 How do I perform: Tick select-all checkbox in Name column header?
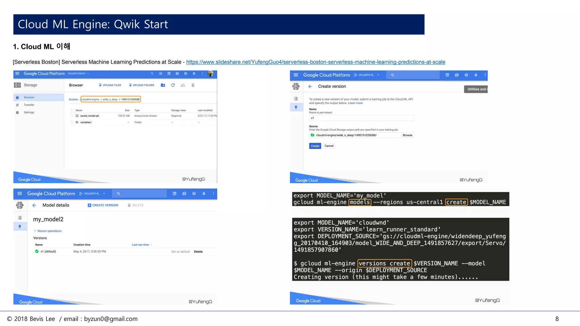(x=72, y=110)
